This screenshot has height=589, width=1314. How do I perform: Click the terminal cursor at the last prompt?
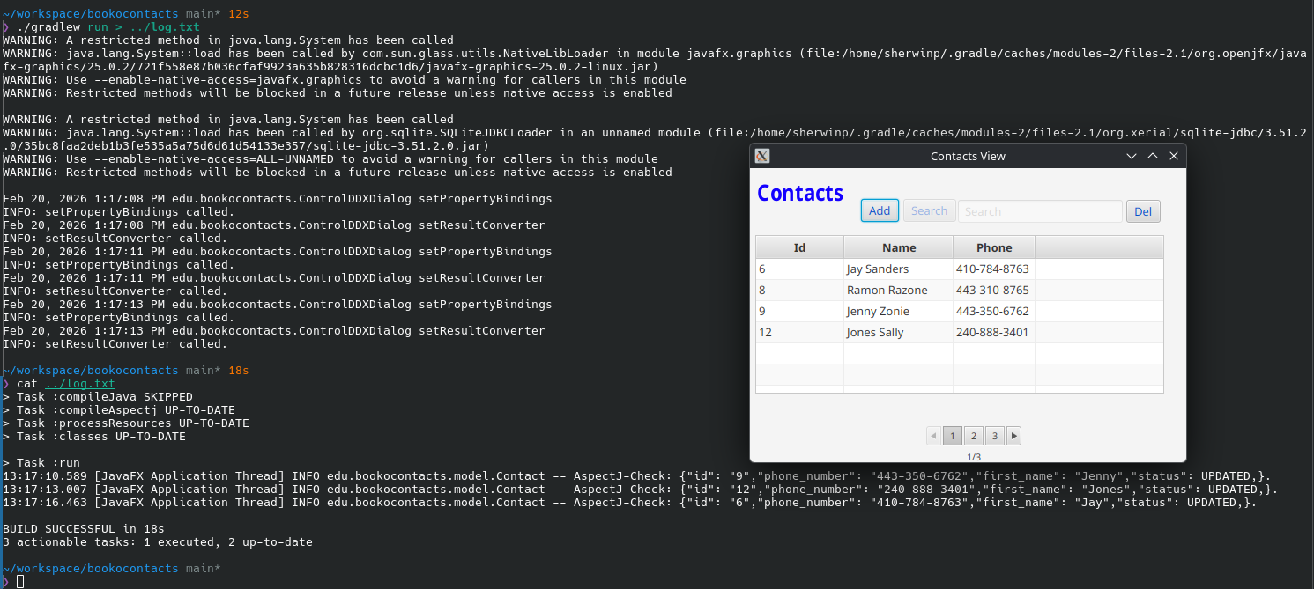click(x=20, y=581)
